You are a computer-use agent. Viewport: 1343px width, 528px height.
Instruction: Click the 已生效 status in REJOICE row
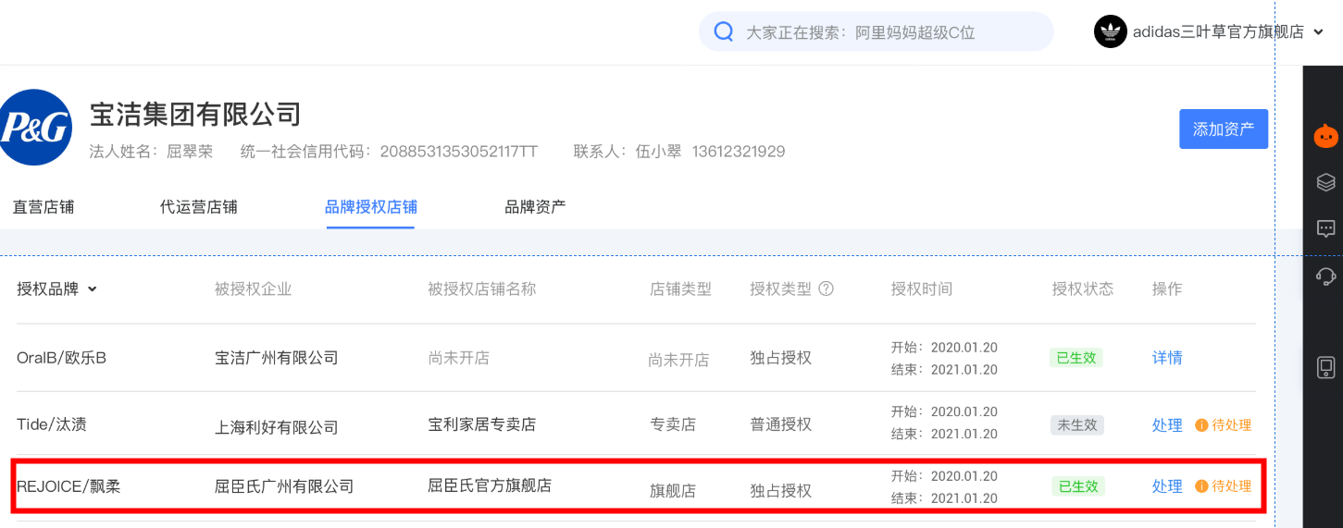1076,486
